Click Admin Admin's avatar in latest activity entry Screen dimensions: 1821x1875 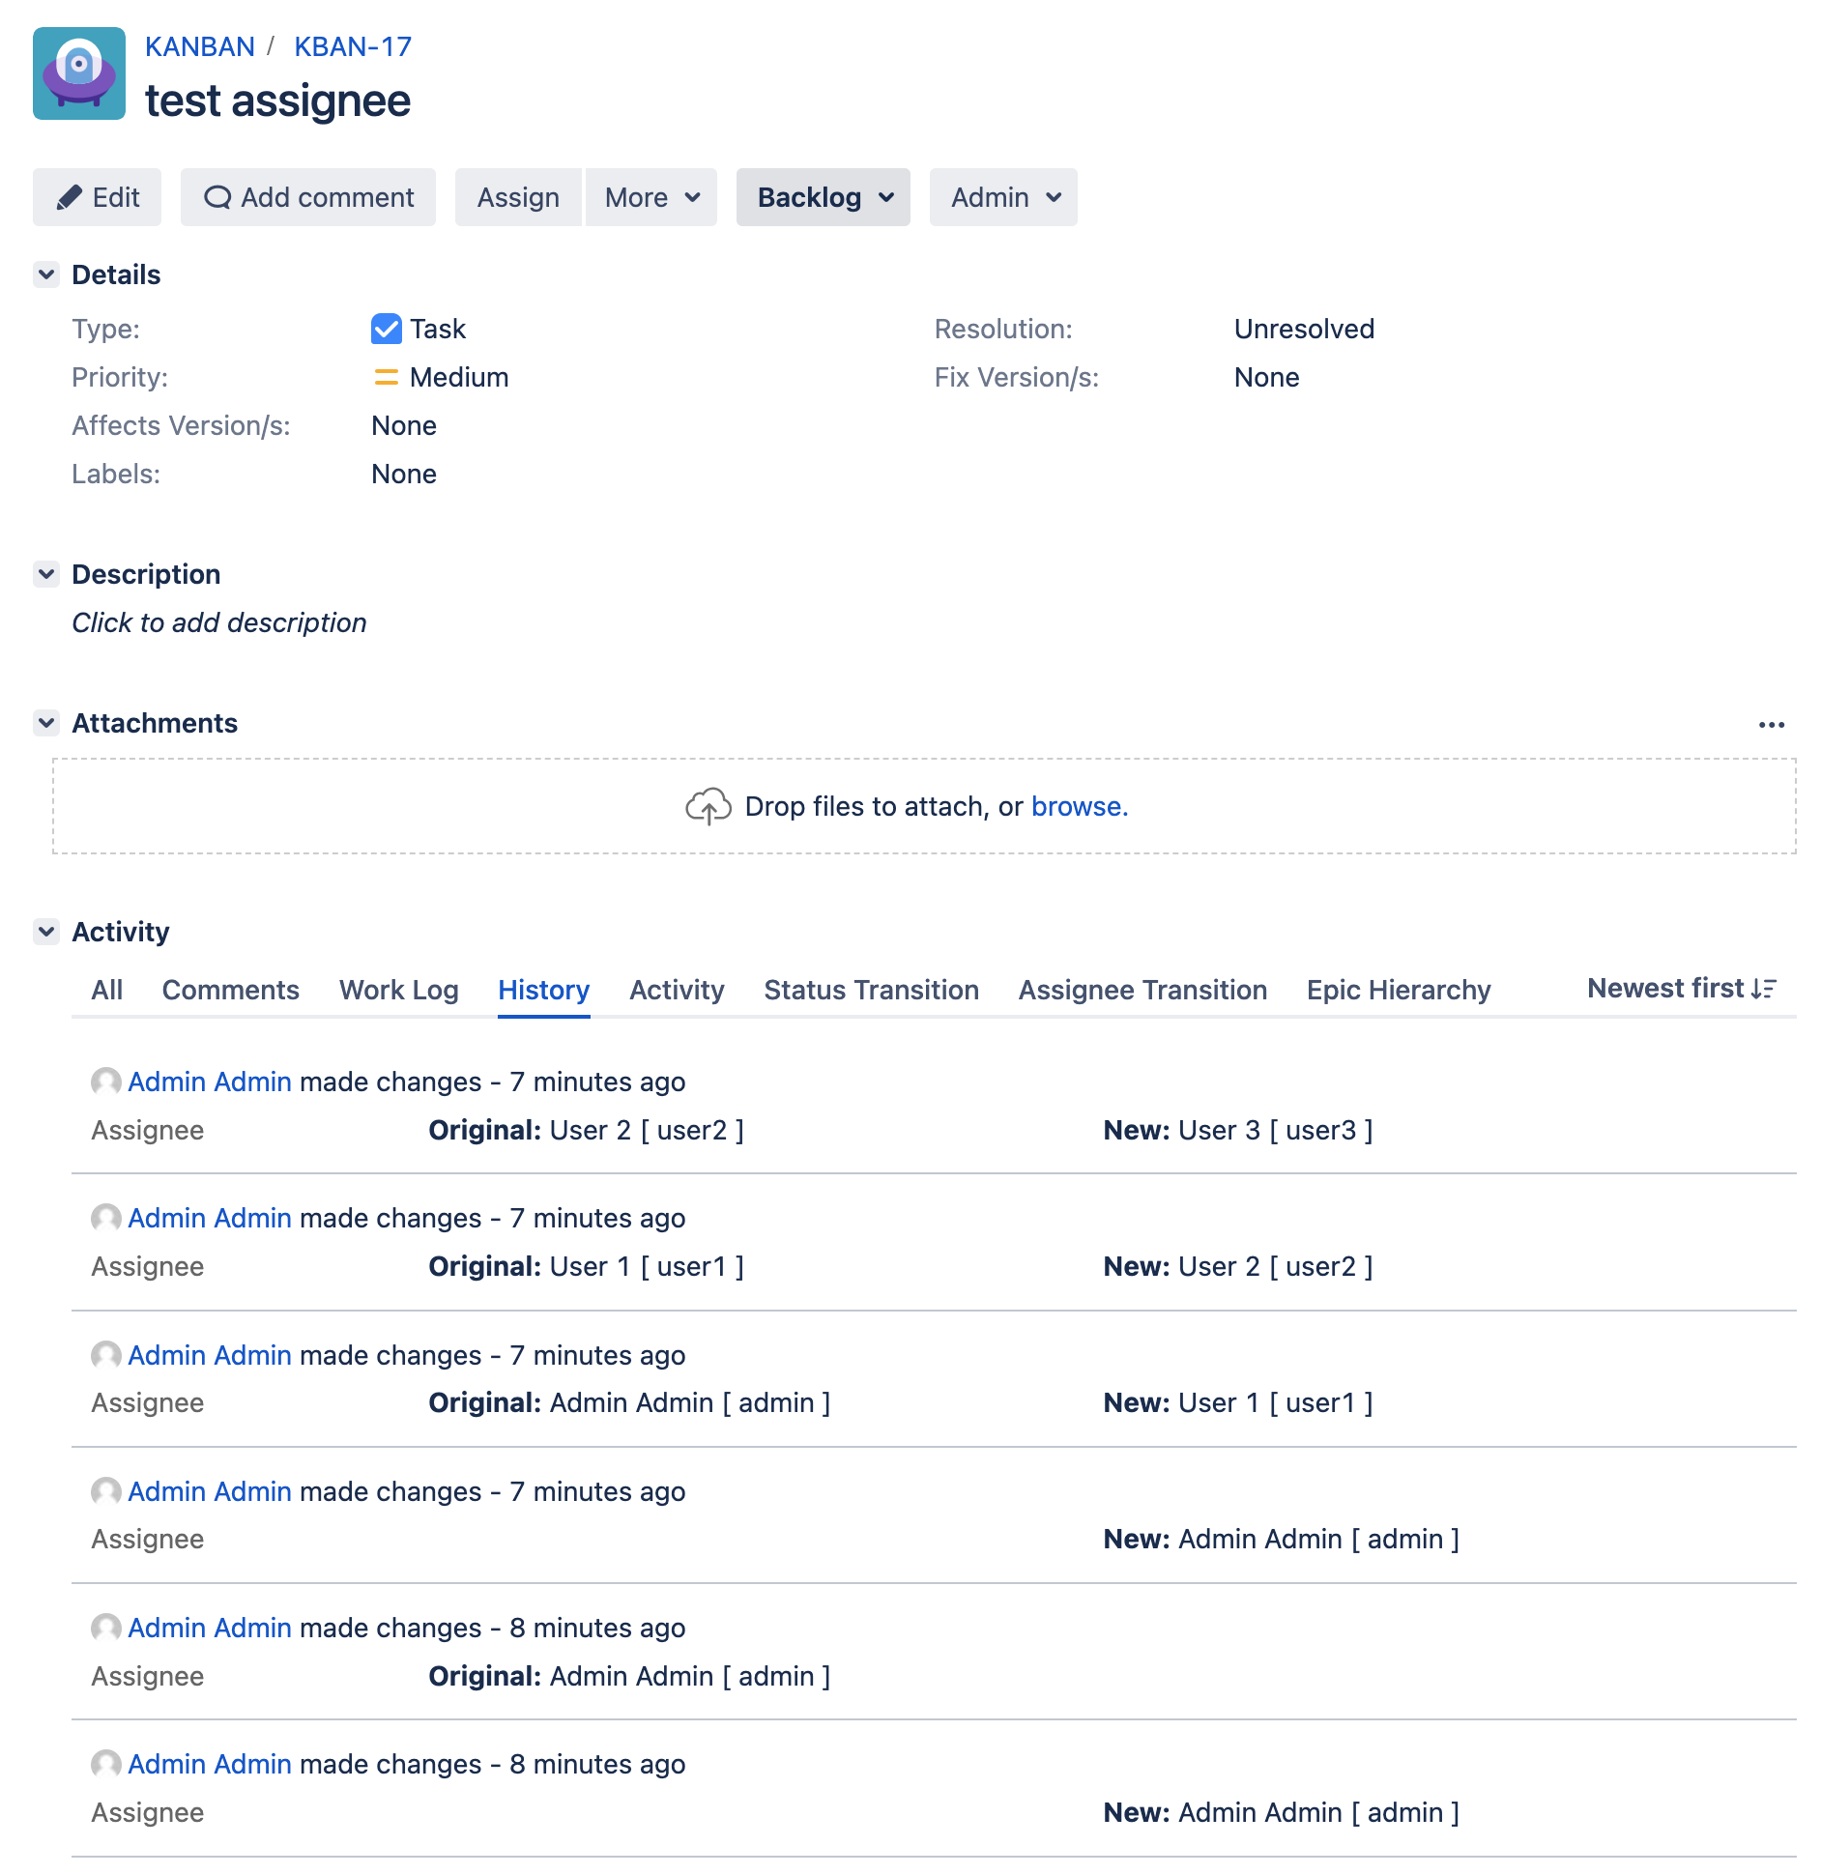coord(105,1082)
